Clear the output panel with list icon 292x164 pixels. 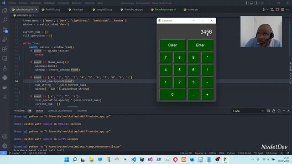click(268, 111)
